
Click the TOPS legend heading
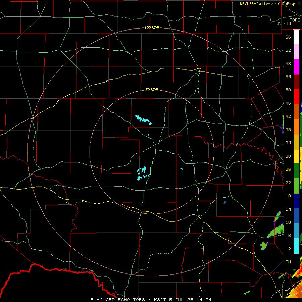pos(295,20)
